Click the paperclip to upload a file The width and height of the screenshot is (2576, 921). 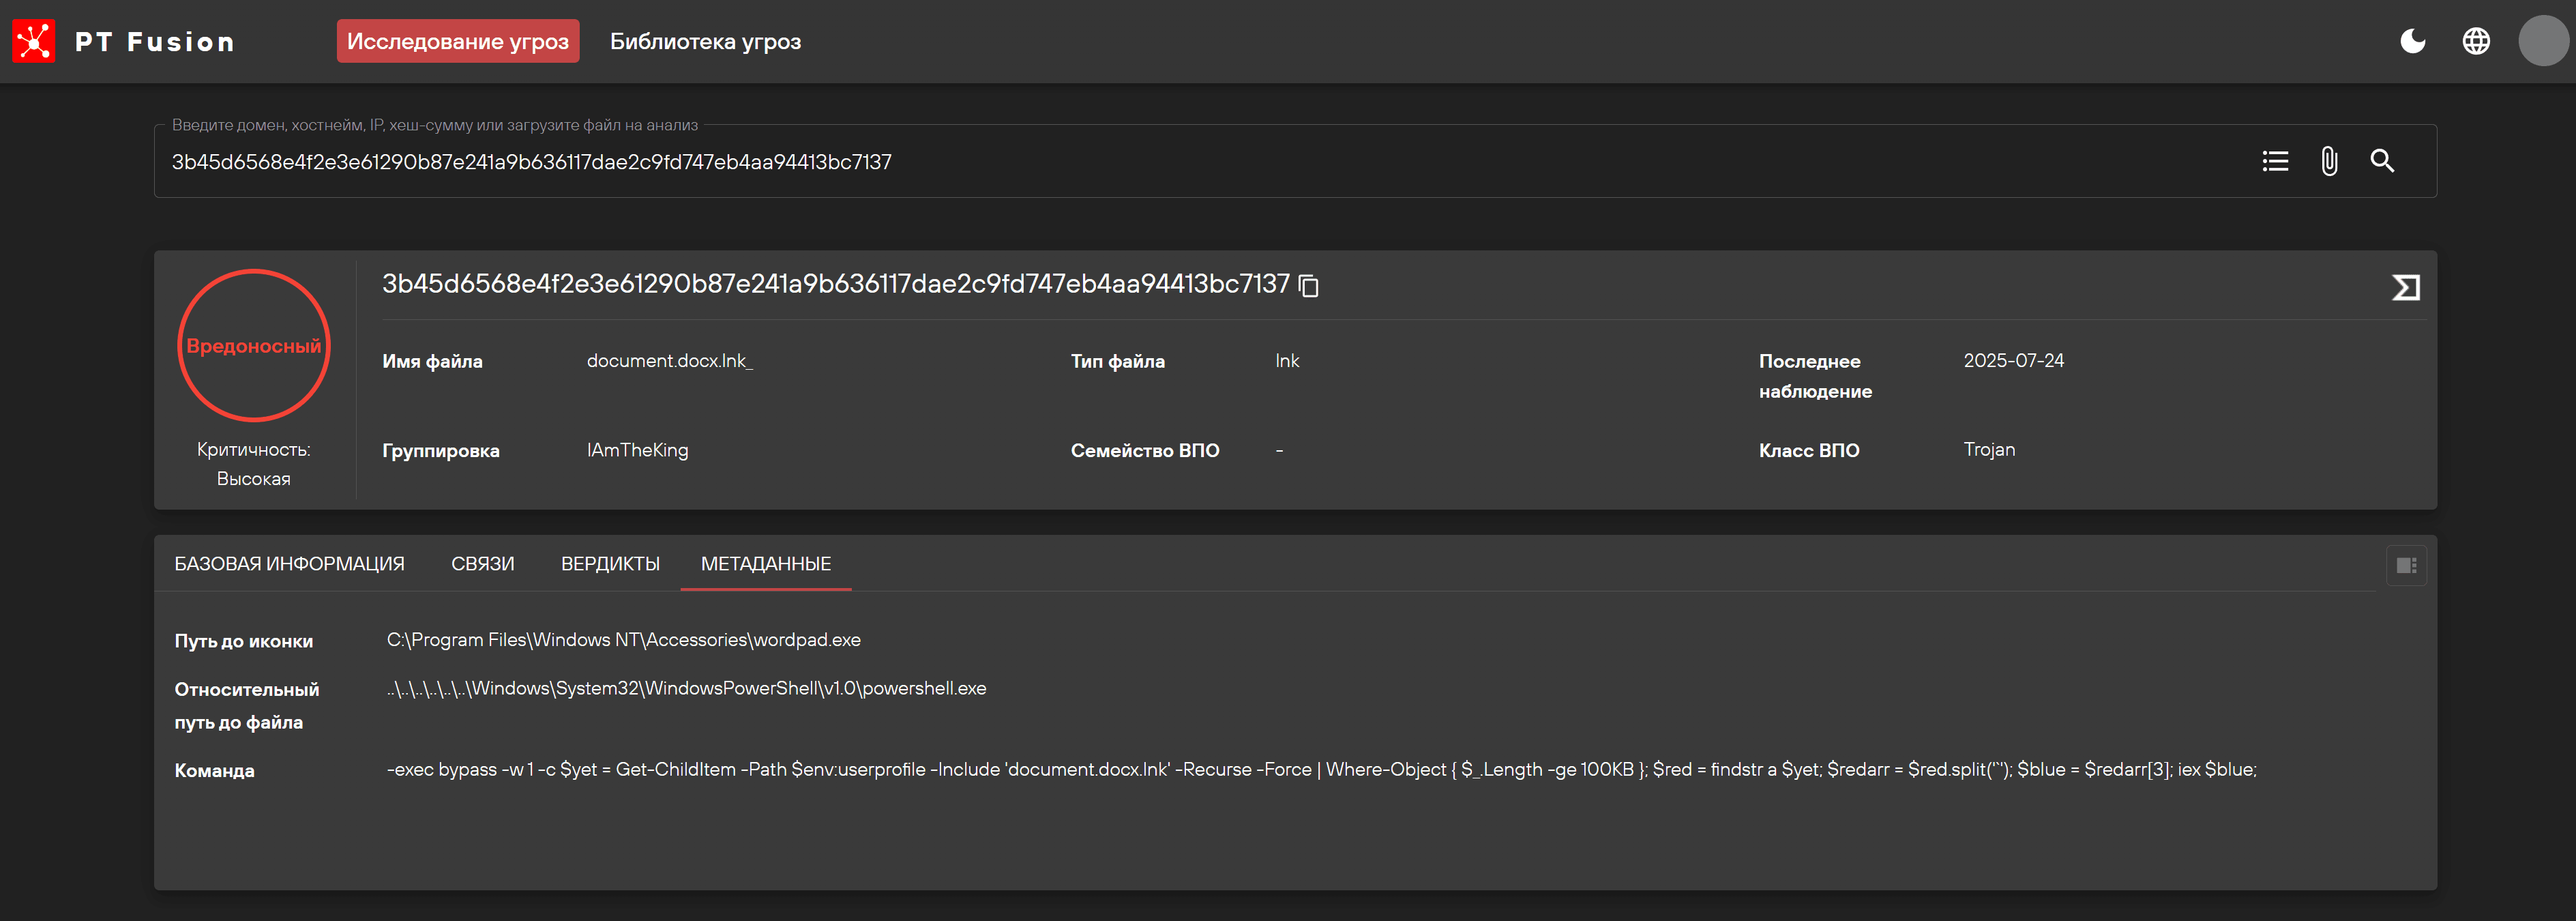pyautogui.click(x=2330, y=161)
